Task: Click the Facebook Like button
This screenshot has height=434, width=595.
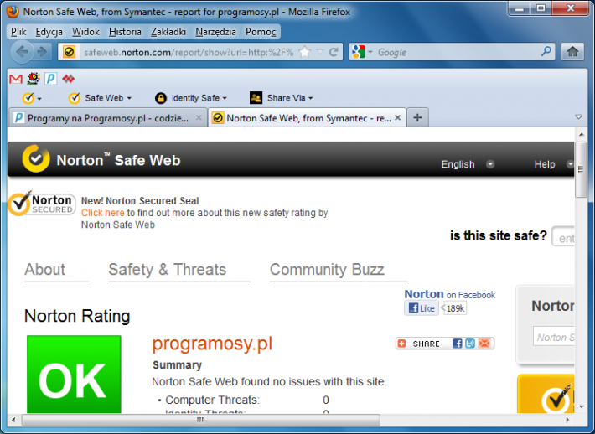Action: [x=422, y=308]
